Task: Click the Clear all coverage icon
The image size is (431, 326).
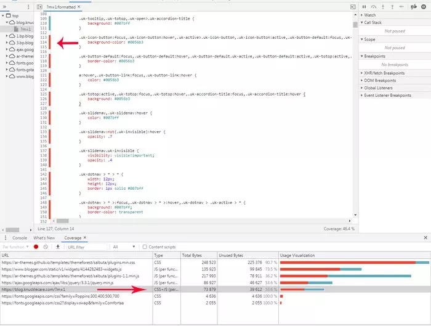Action: click(x=46, y=247)
